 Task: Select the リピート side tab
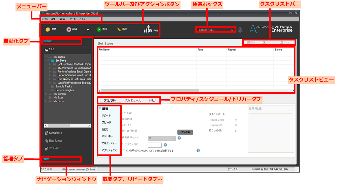click(106, 116)
